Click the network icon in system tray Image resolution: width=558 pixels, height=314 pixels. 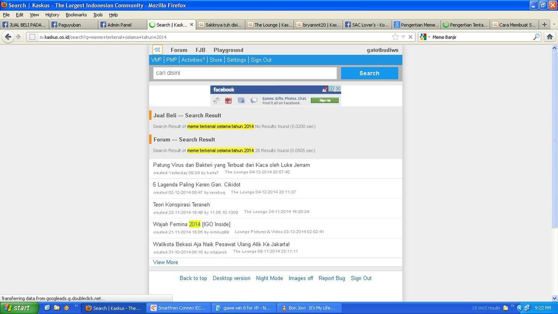pos(527,308)
